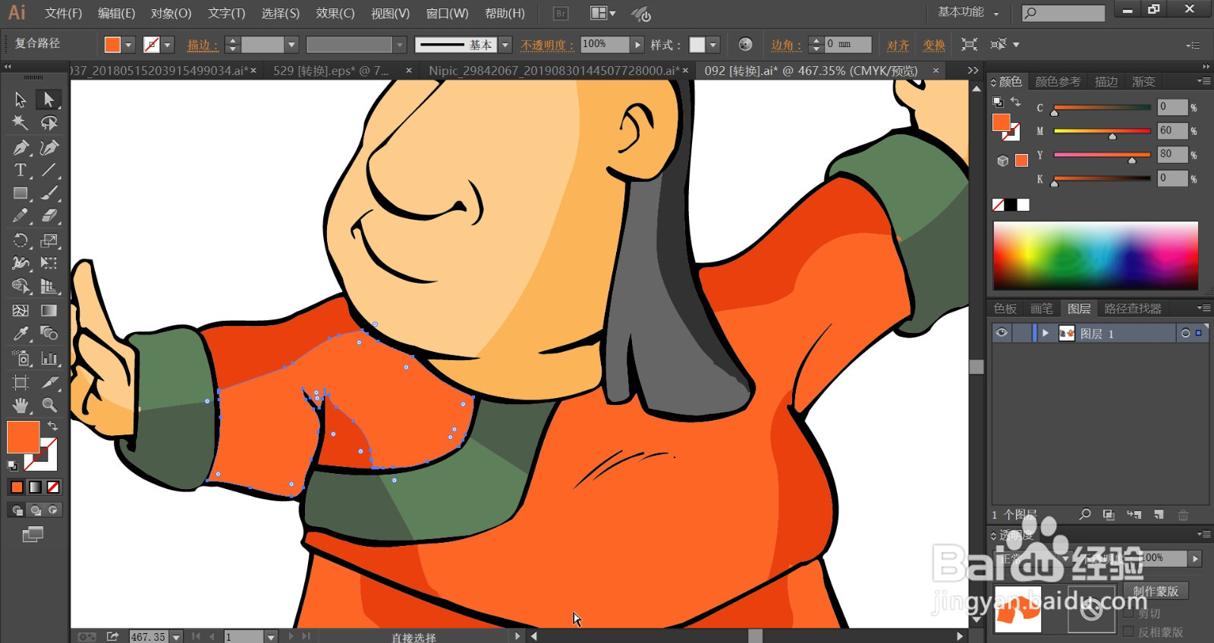1214x643 pixels.
Task: Select the Column Graph tool
Action: point(49,358)
